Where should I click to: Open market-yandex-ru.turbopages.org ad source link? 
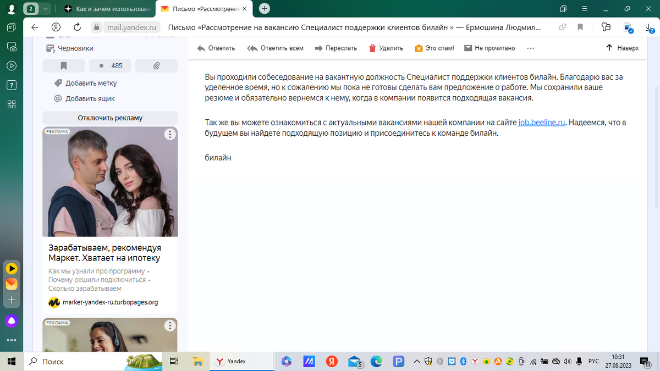(x=110, y=302)
